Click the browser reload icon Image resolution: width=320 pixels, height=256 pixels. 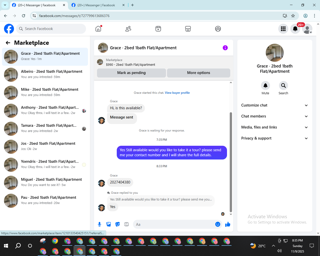(23, 16)
